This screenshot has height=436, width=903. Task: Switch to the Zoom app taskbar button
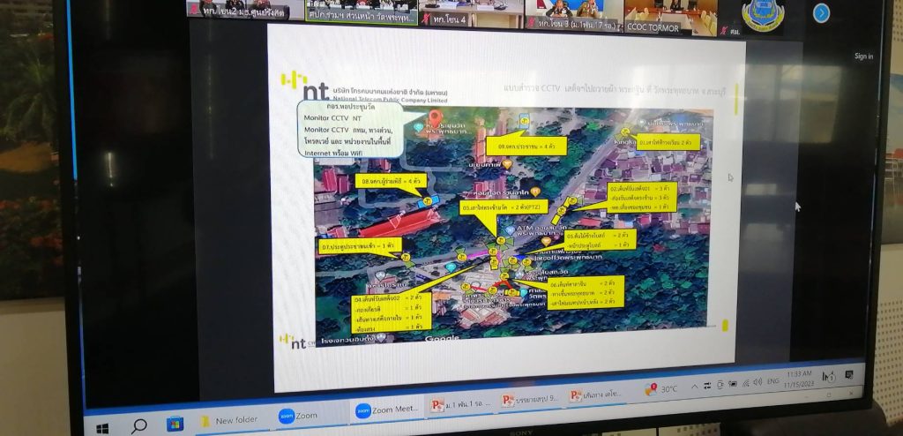pos(299,415)
